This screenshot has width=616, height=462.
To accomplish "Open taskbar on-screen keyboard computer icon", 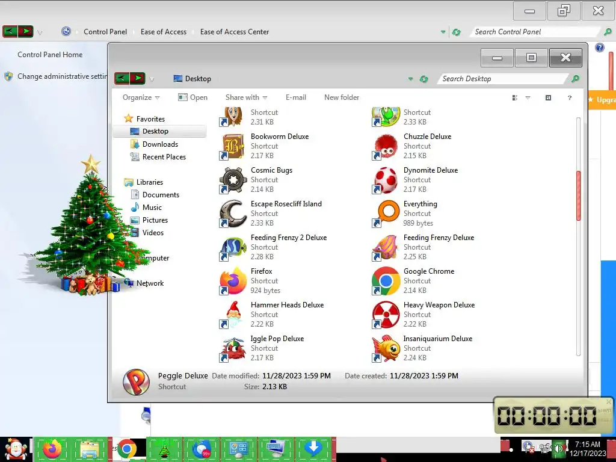I will click(x=276, y=449).
